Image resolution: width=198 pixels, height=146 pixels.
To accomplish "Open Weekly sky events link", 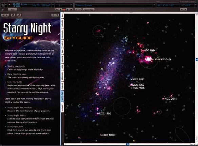I will coord(16,66).
